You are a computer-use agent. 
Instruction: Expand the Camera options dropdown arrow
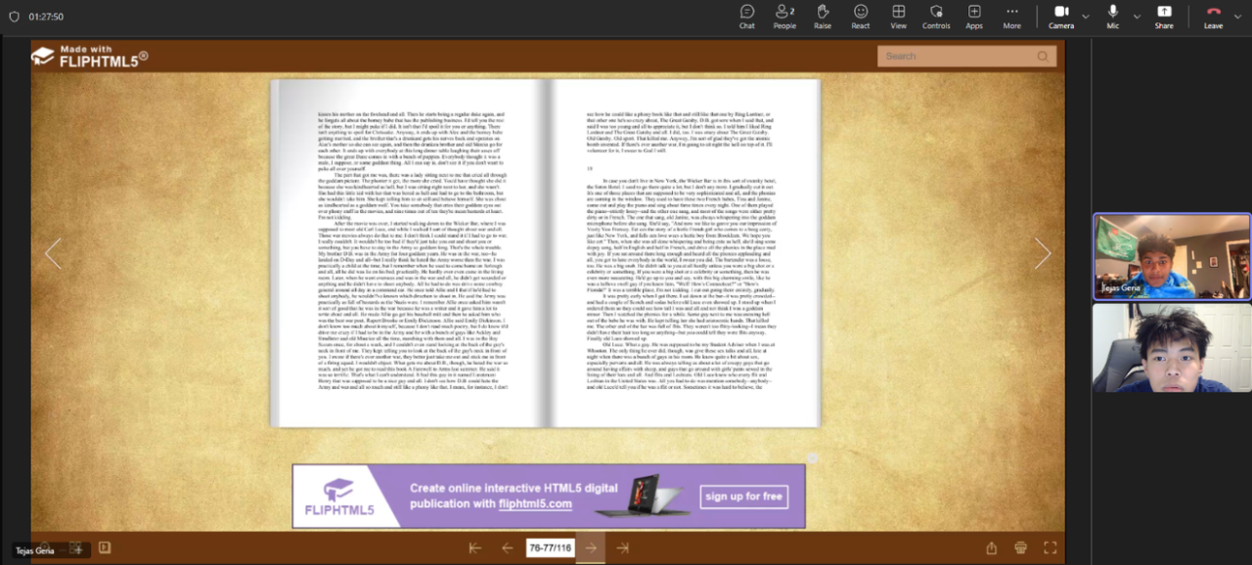[x=1086, y=17]
